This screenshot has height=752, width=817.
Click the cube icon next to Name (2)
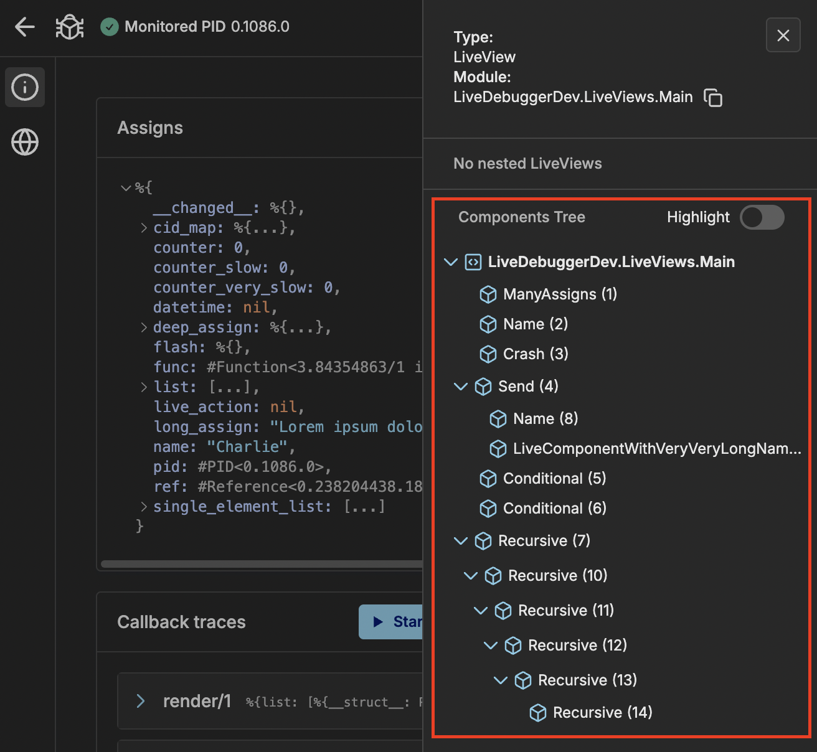[488, 324]
